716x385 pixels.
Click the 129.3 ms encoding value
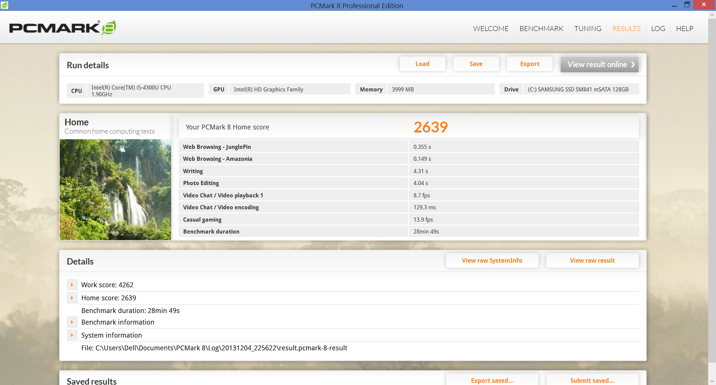tap(424, 207)
